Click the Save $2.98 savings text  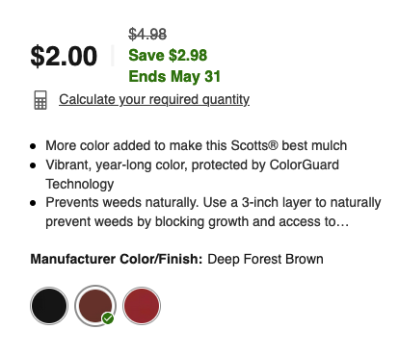168,55
